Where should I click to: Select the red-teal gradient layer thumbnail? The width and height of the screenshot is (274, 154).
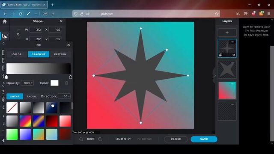point(227,90)
